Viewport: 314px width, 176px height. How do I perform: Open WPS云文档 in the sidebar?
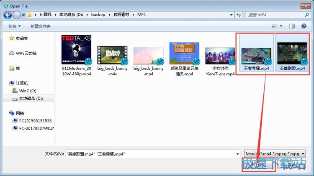[x=26, y=53]
